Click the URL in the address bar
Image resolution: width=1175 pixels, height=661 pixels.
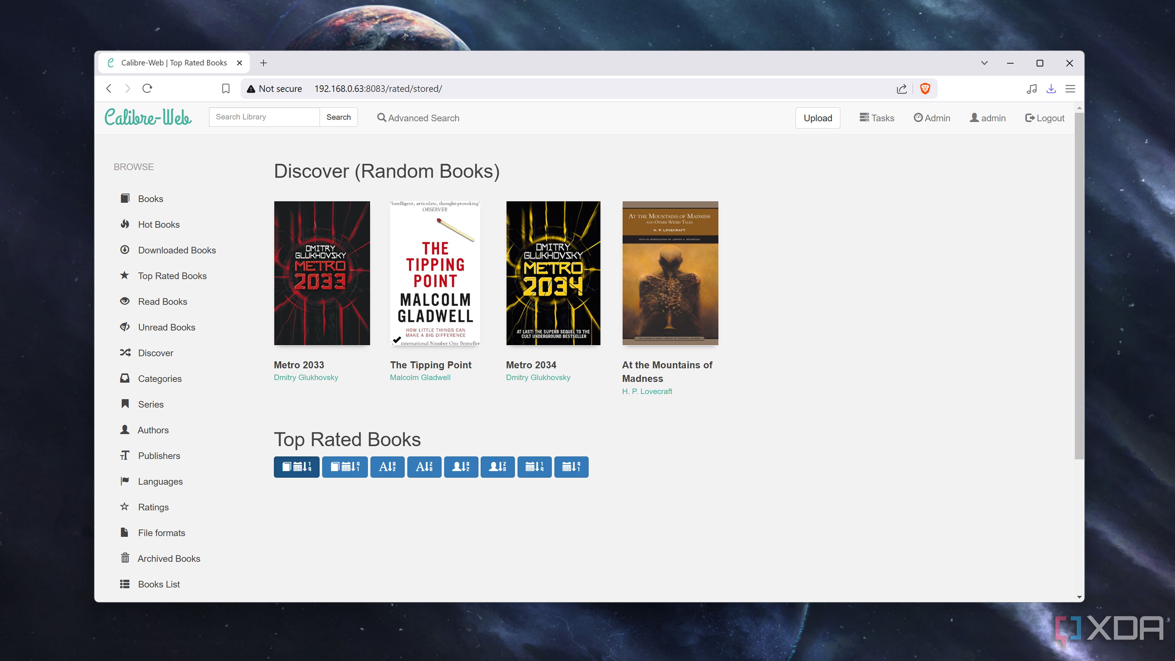(378, 89)
